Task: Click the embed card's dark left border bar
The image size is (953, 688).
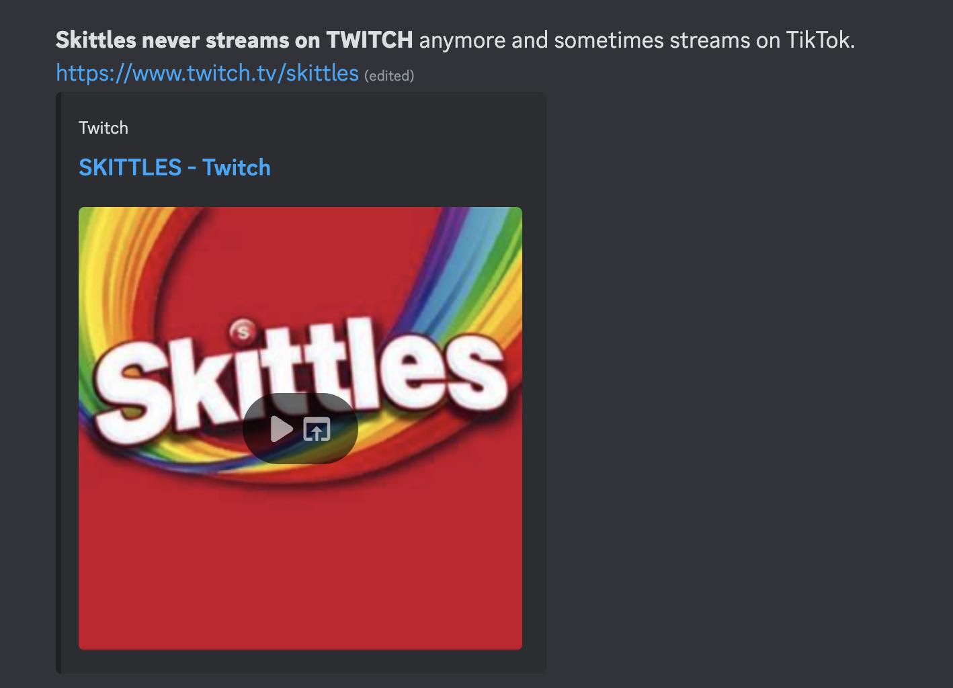Action: (x=58, y=383)
